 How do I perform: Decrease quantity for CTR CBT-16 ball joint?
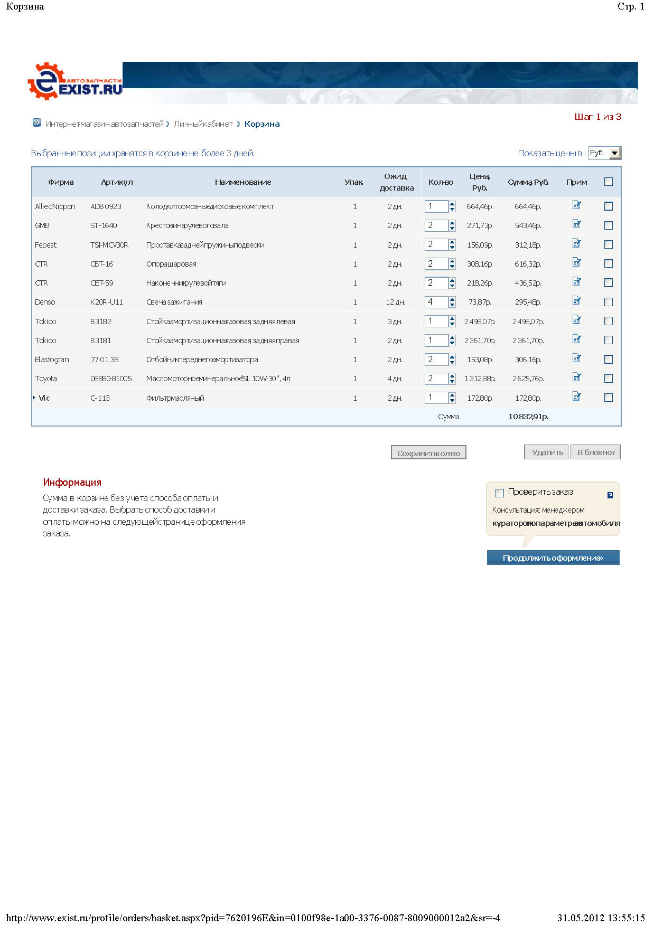click(452, 267)
